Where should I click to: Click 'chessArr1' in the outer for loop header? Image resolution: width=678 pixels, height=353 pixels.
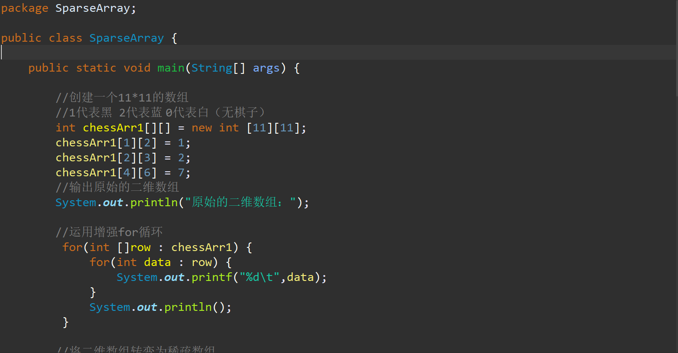pos(201,247)
